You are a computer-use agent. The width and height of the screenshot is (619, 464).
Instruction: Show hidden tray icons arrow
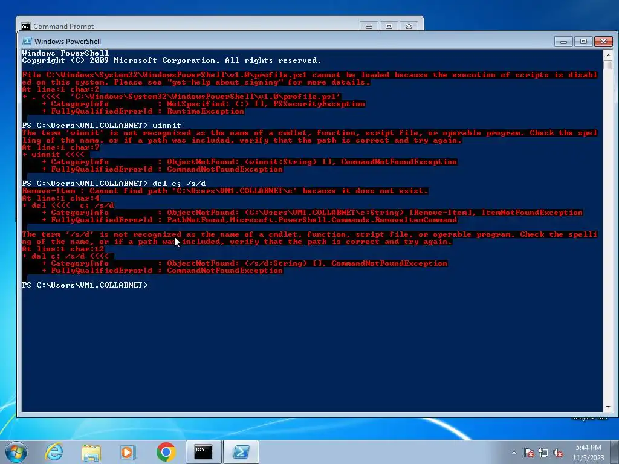[x=514, y=453]
